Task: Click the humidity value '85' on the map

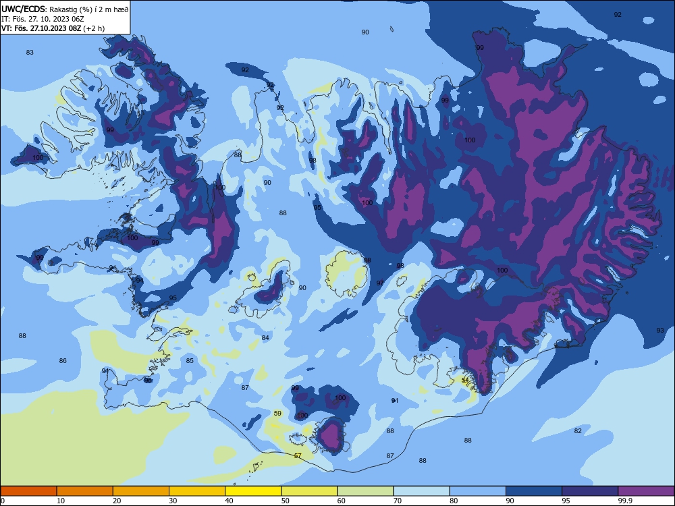Action: [x=190, y=361]
